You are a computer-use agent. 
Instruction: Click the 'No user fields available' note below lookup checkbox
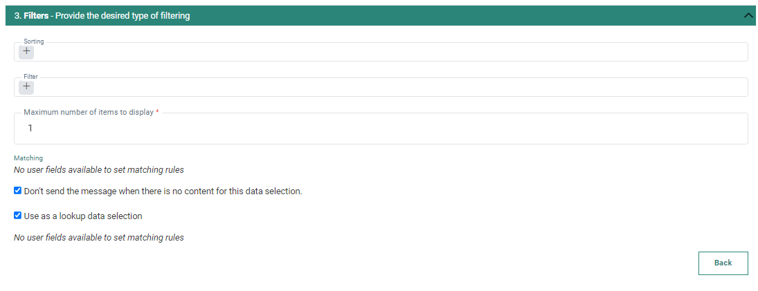pyautogui.click(x=99, y=238)
